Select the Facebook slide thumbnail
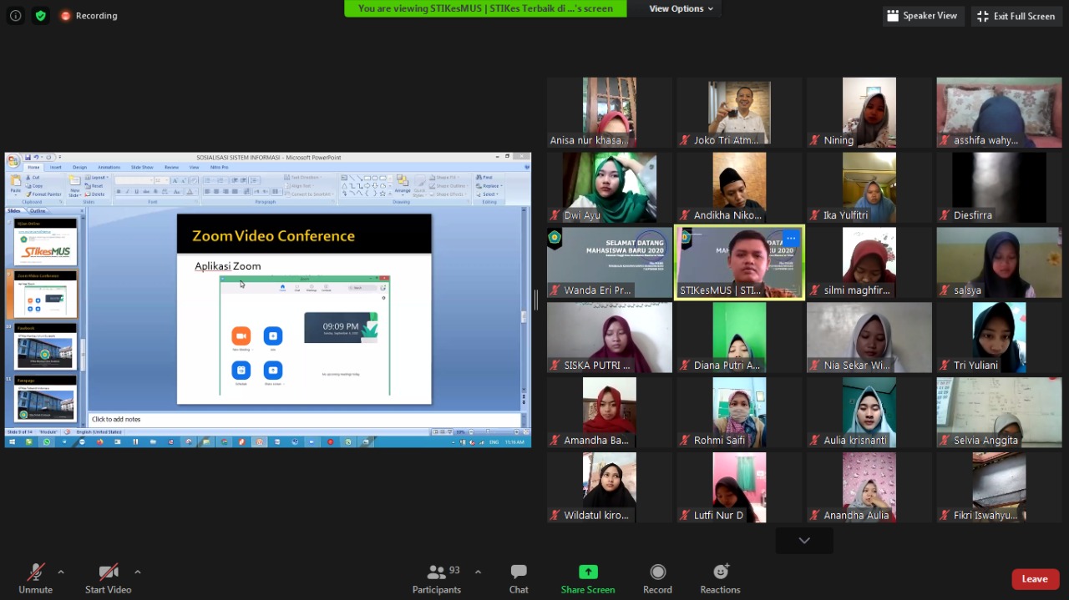The height and width of the screenshot is (600, 1069). click(x=45, y=347)
